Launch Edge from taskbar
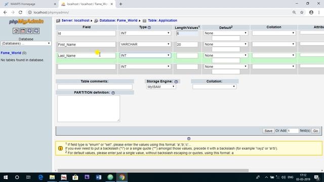 (40, 177)
